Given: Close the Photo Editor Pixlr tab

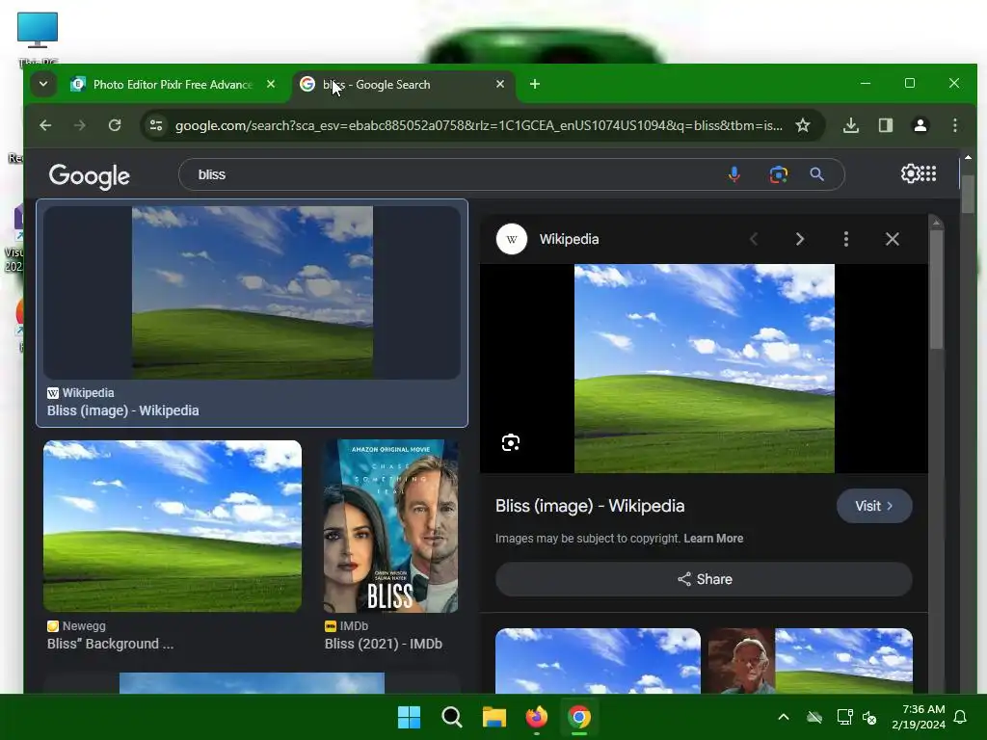Looking at the screenshot, I should coord(271,84).
